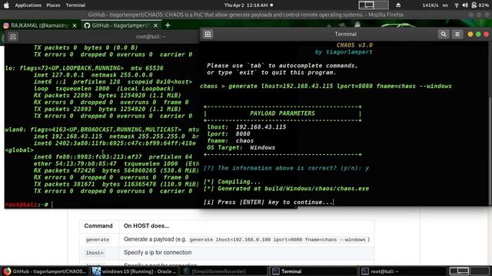Open the GitHub Firefox taskbar entry
Image resolution: width=492 pixels, height=276 pixels.
[45, 271]
